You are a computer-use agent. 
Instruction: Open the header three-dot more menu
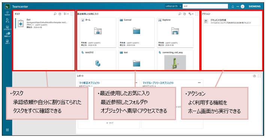(238, 6)
